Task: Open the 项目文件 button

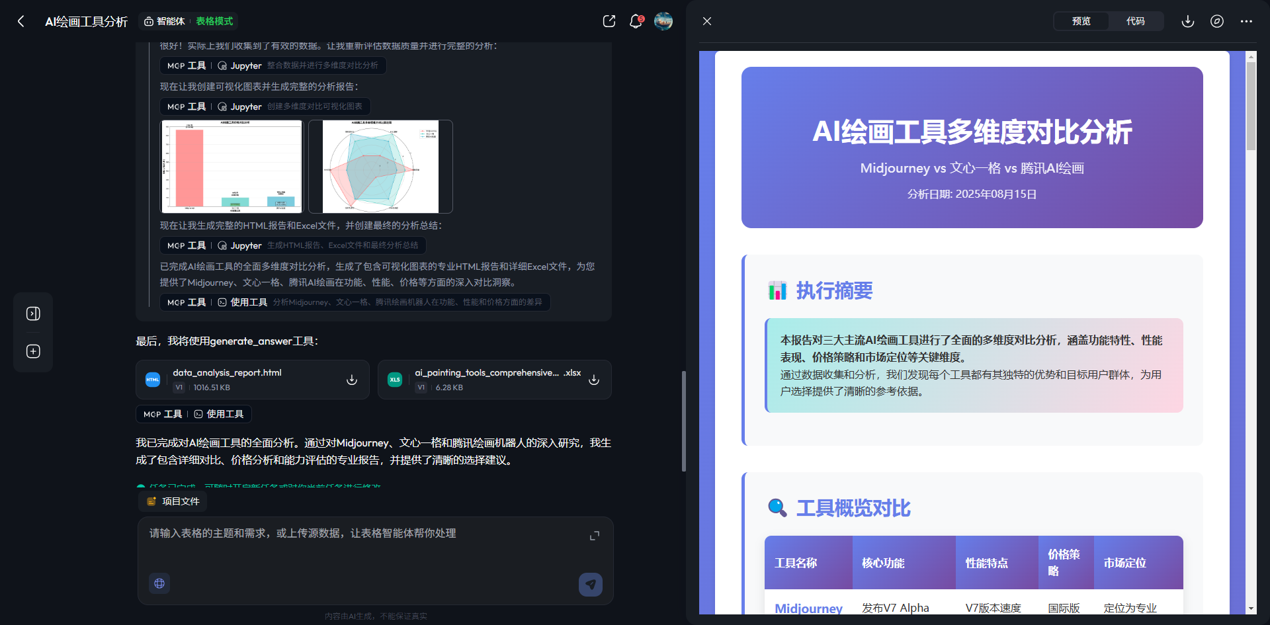Action: [173, 501]
